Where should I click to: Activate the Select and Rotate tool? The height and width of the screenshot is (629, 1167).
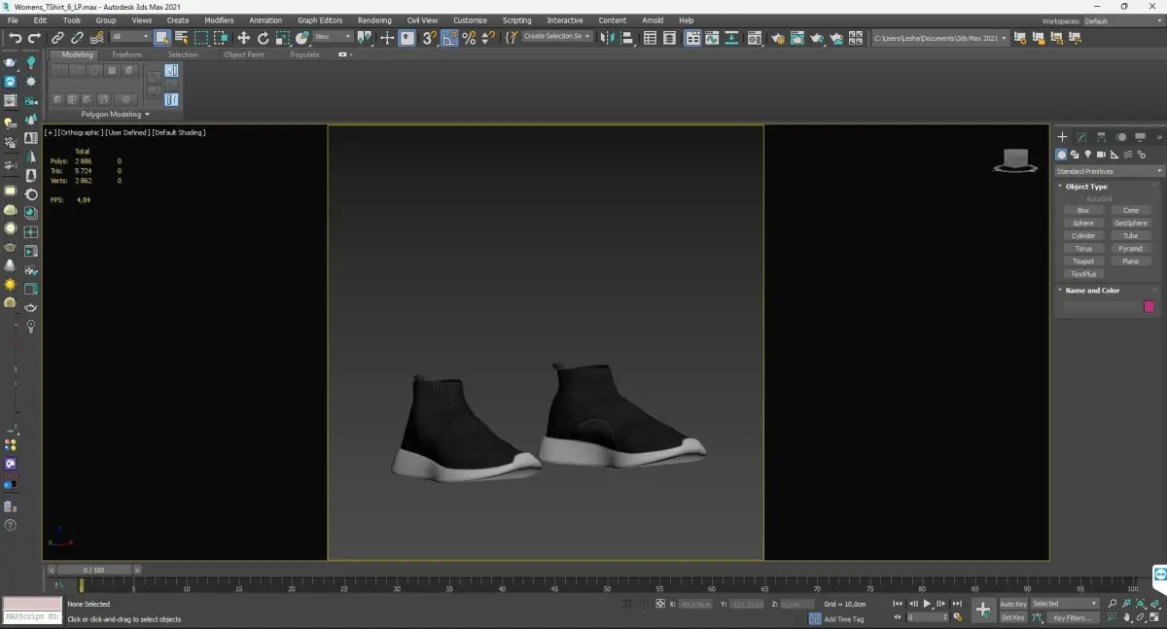pyautogui.click(x=263, y=38)
